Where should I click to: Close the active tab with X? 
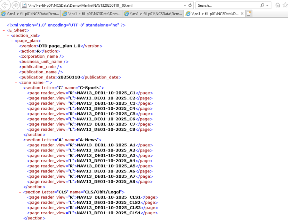[x=242, y=14]
